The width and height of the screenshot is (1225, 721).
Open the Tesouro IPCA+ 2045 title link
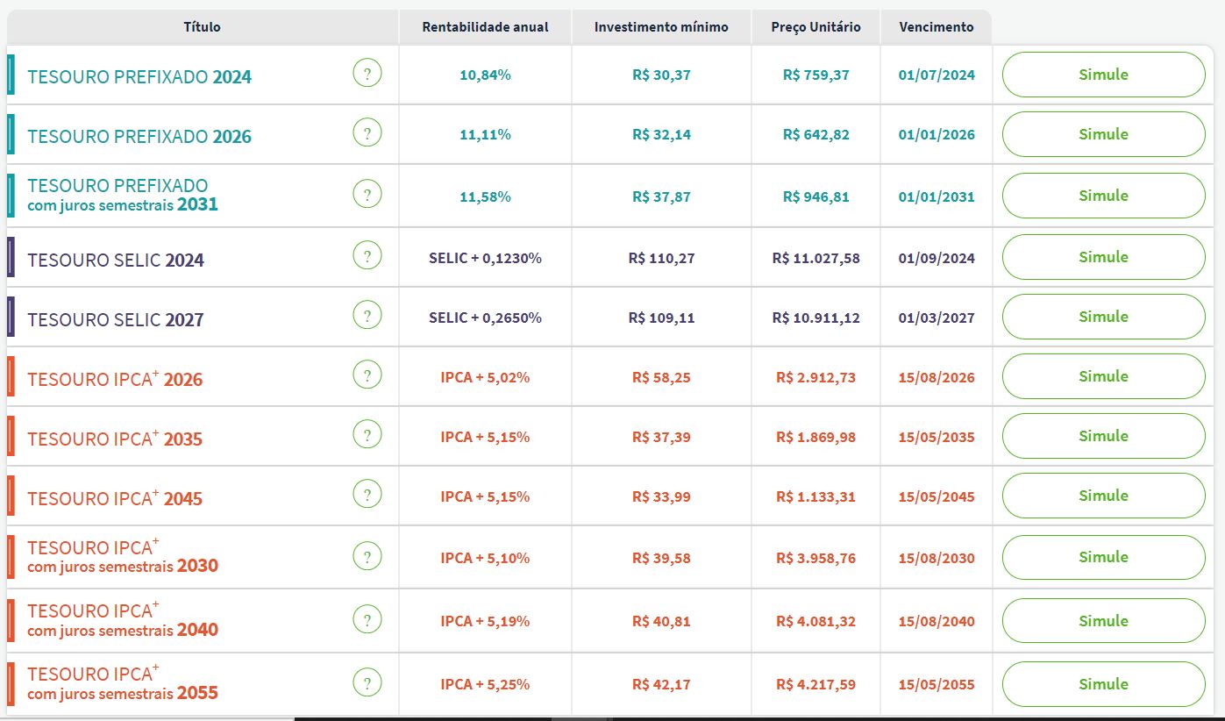click(x=115, y=497)
